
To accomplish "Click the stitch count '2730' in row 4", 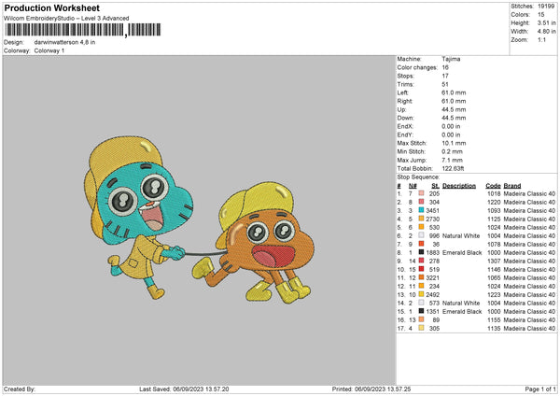I will [432, 219].
